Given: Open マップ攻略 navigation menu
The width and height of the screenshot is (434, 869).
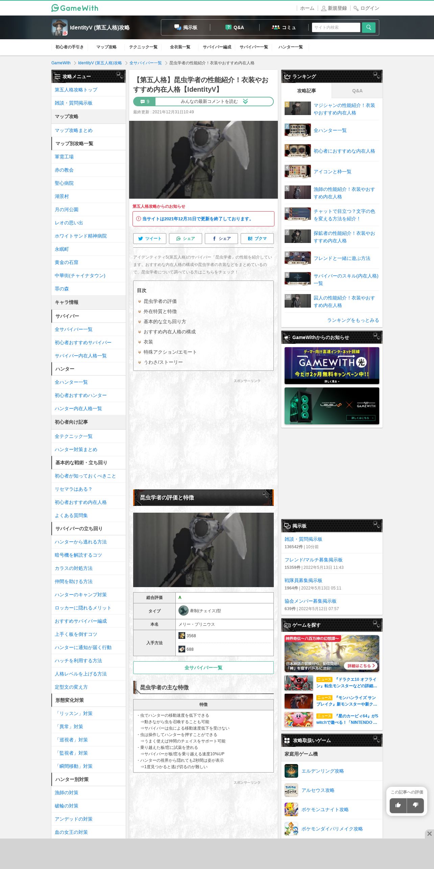Looking at the screenshot, I should pyautogui.click(x=106, y=47).
